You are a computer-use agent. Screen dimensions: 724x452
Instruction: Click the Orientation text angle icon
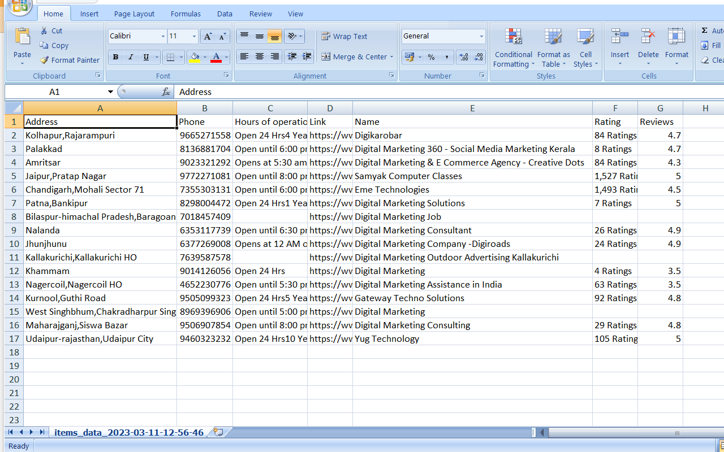(x=291, y=36)
